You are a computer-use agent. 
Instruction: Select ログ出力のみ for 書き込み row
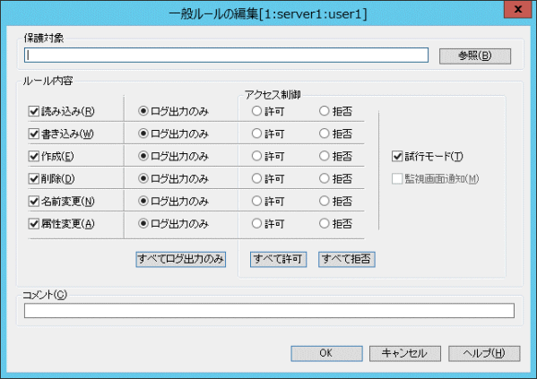click(143, 134)
